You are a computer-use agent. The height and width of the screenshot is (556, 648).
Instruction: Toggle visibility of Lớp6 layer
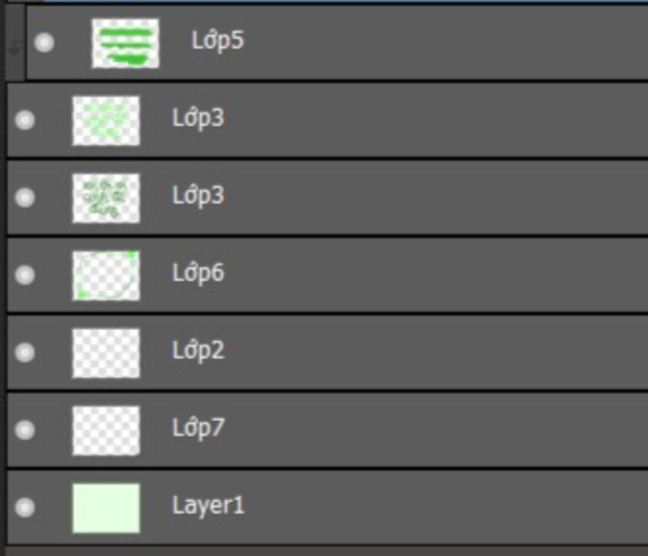[x=25, y=275]
